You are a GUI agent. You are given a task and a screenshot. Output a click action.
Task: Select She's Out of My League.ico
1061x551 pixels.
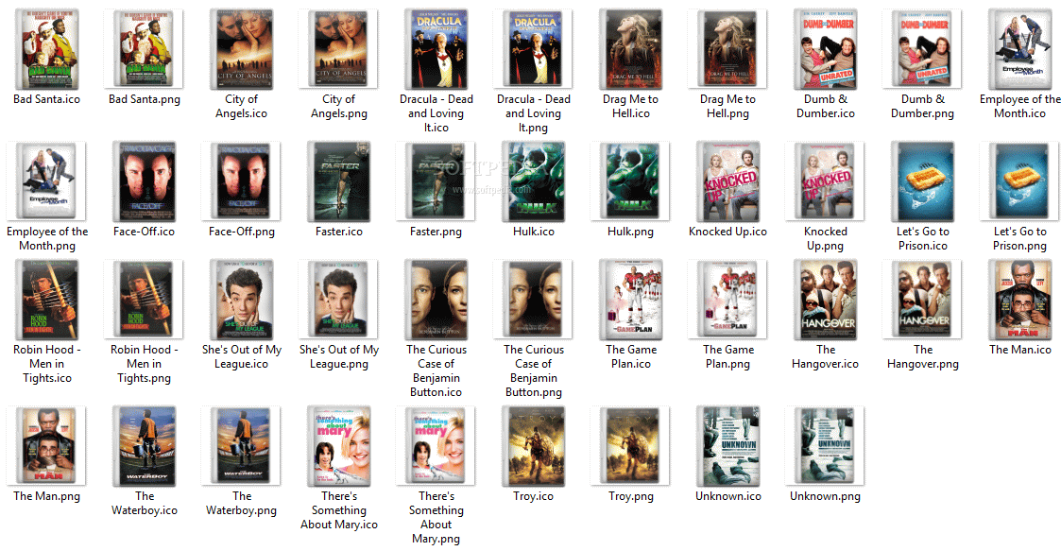242,300
